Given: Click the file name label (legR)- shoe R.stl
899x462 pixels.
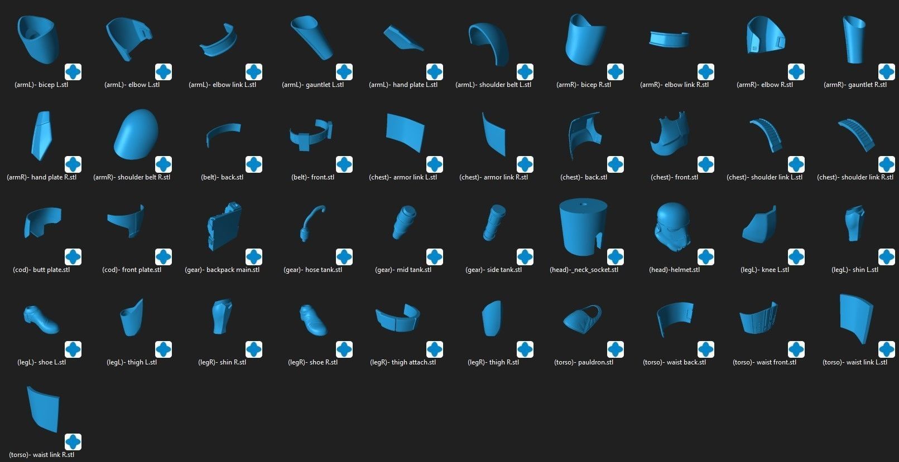Looking at the screenshot, I should coord(313,362).
